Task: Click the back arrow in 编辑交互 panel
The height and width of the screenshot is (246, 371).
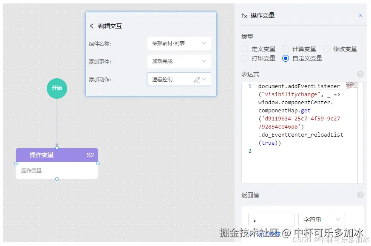Action: pos(92,26)
